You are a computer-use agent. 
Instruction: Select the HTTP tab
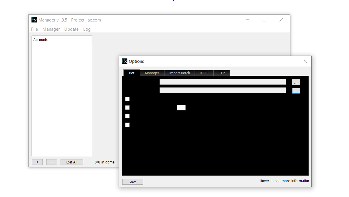click(204, 73)
